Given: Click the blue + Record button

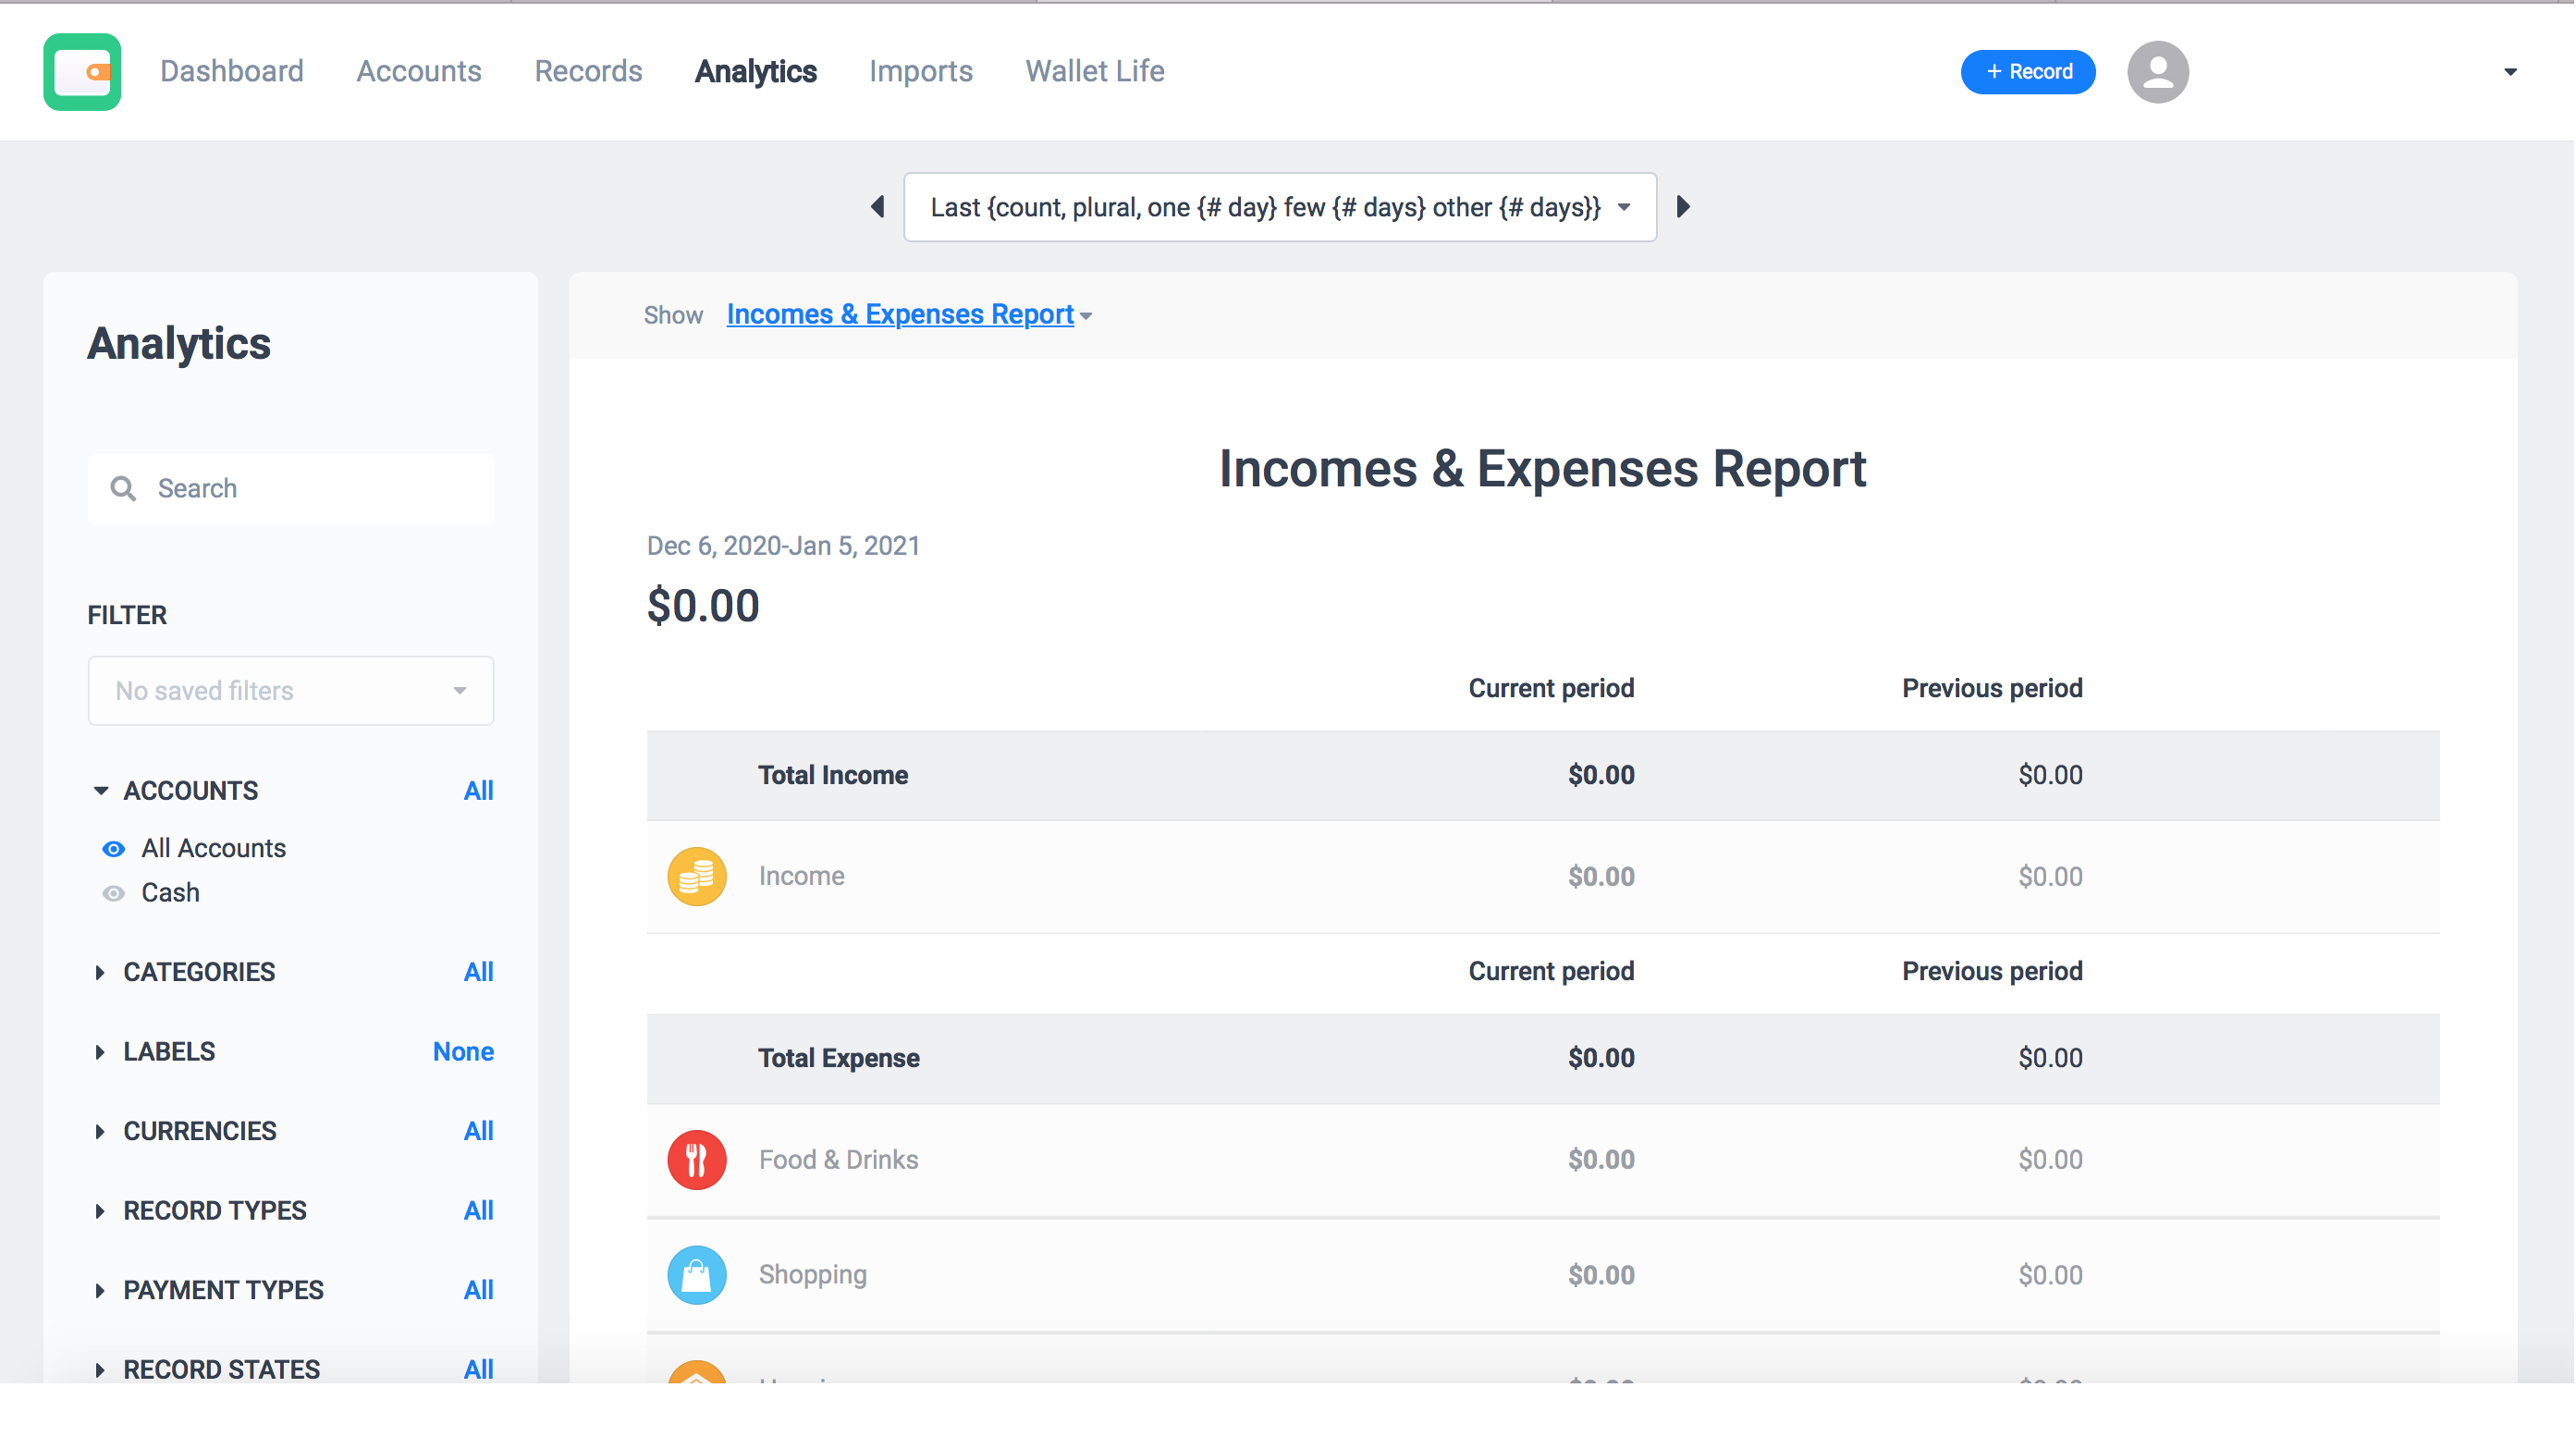Looking at the screenshot, I should coord(2028,72).
